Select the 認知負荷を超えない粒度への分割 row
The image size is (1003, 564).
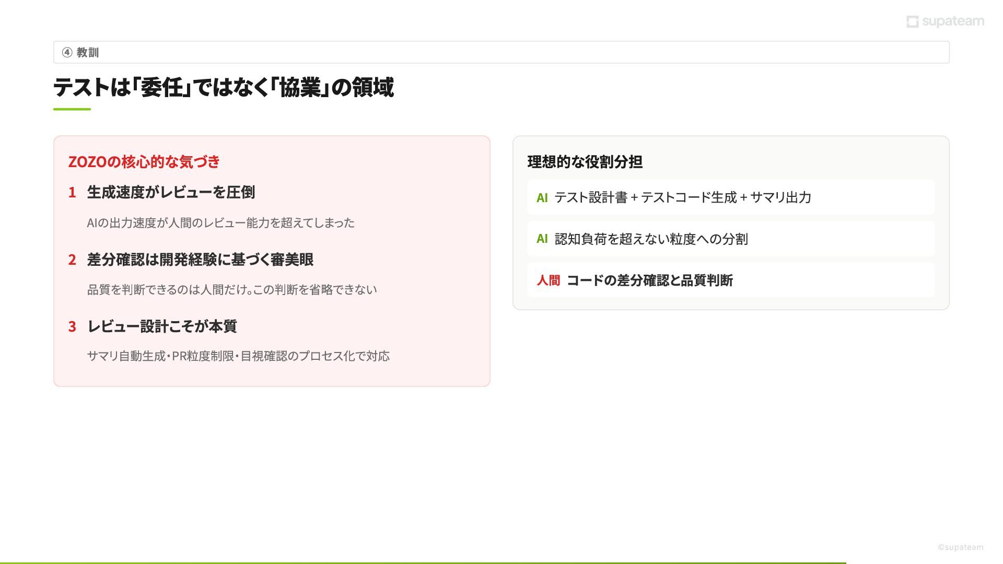[x=731, y=239]
